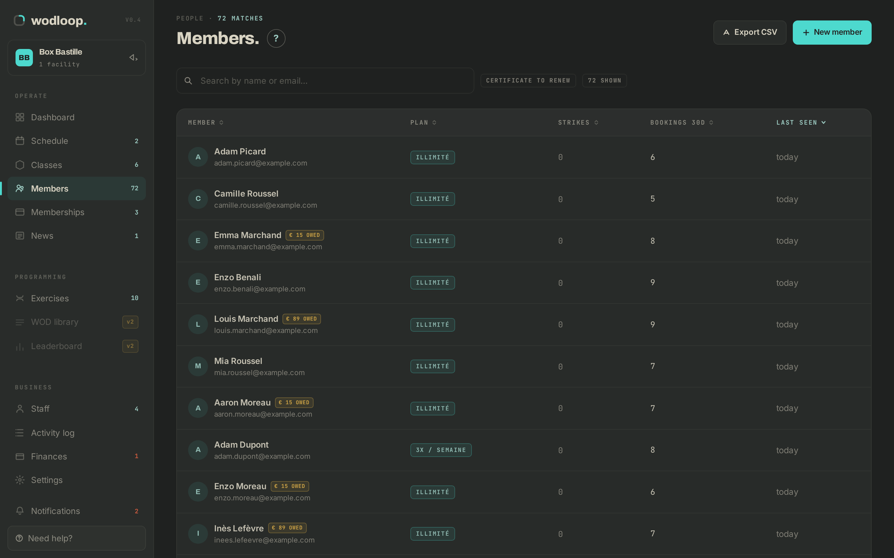Open the Members nav item
The height and width of the screenshot is (558, 894).
(x=76, y=188)
